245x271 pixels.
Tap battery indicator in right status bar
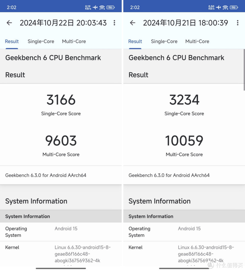[x=234, y=7]
